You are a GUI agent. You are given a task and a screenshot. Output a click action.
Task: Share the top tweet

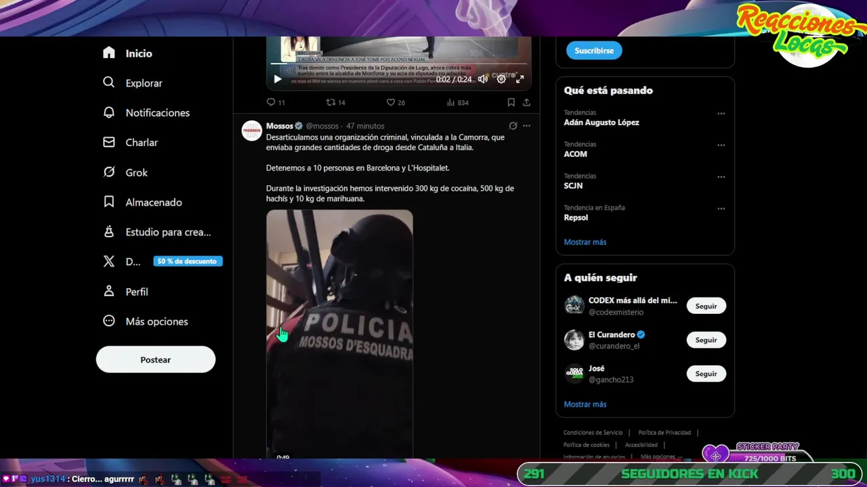[x=527, y=103]
